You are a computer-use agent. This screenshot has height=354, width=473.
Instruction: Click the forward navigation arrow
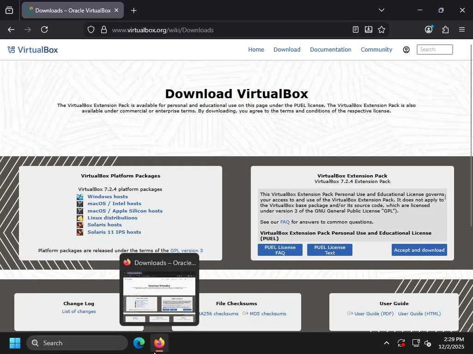pos(27,30)
